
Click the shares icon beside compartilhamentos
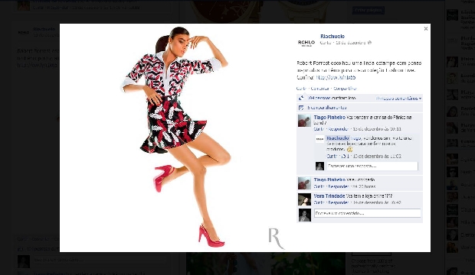[x=301, y=108]
